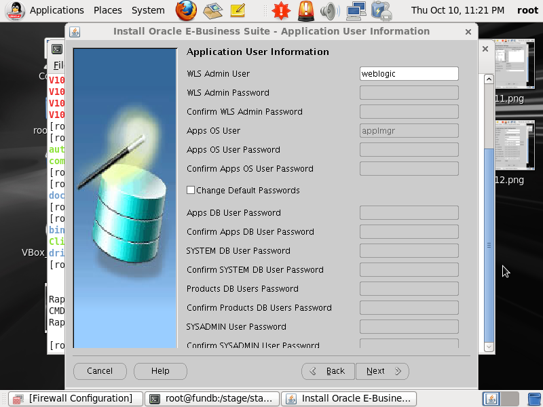
Task: Proceed with the Next button
Action: click(382, 371)
